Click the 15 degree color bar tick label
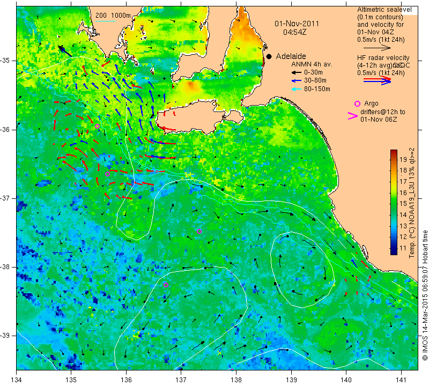The height and width of the screenshot is (386, 429). (403, 204)
